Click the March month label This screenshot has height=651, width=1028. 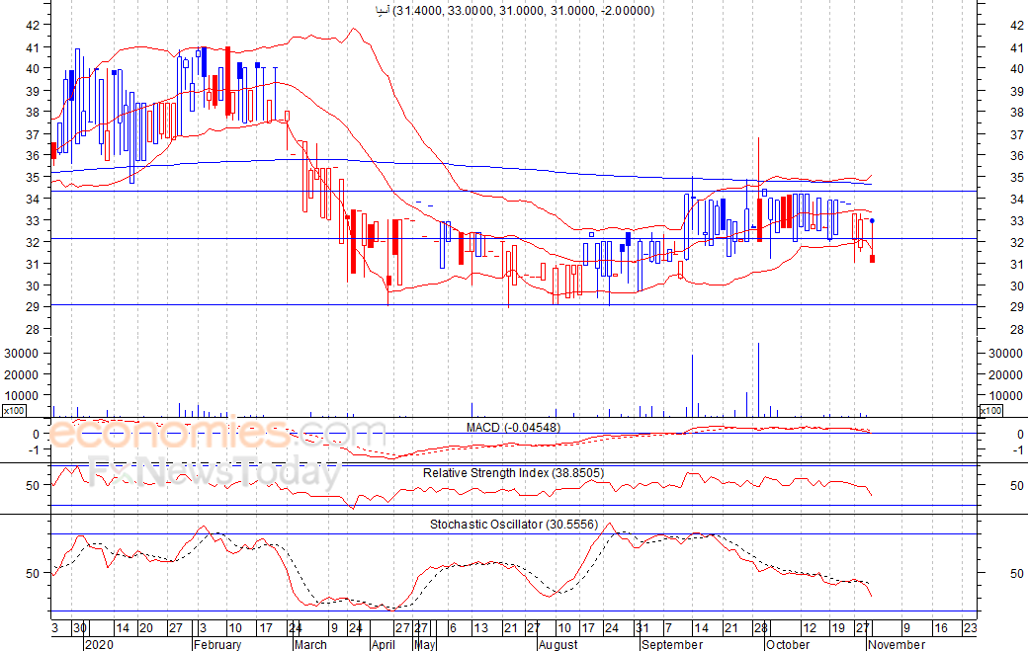310,644
